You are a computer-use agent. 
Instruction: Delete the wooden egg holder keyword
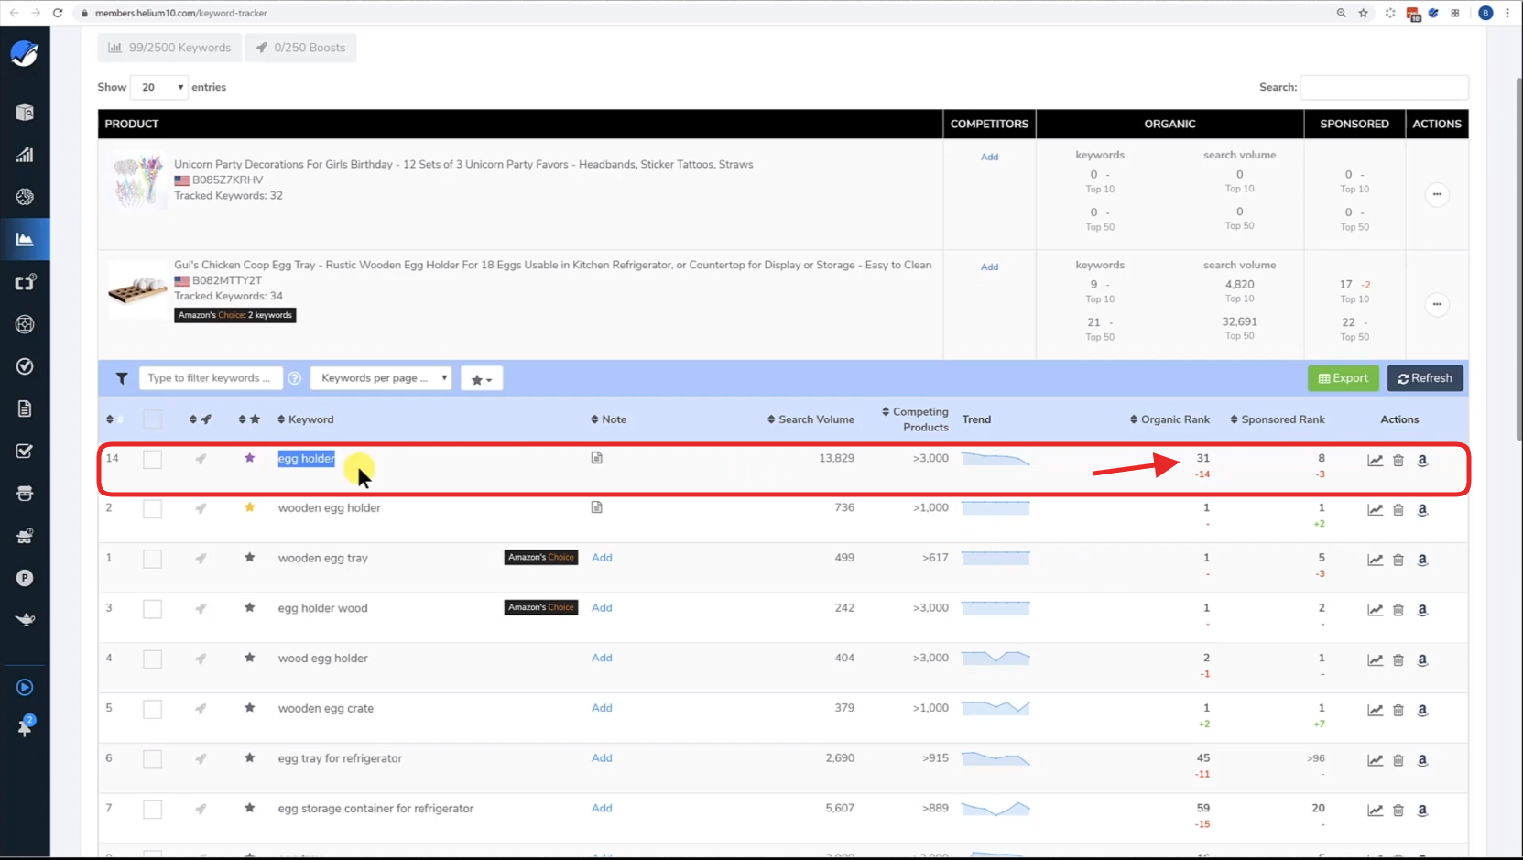[x=1398, y=510]
